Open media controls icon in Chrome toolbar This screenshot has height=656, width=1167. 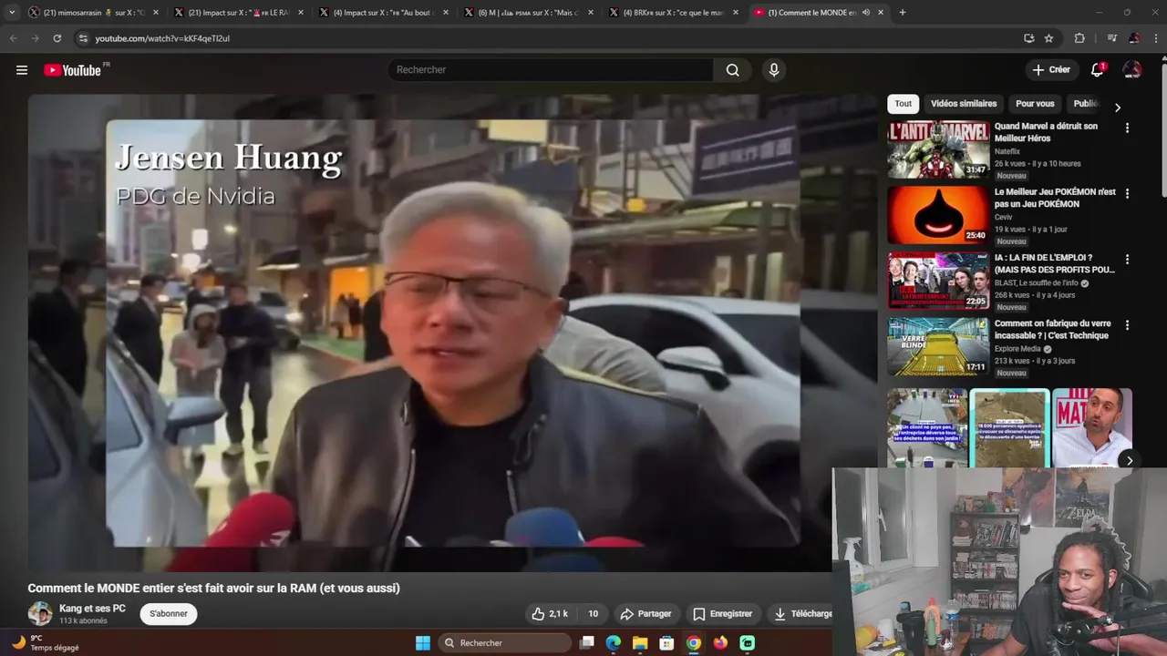coord(1111,38)
